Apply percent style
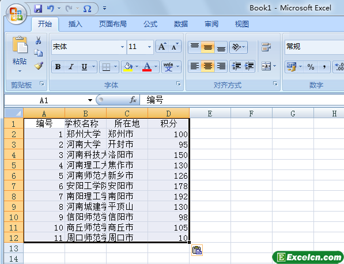The width and height of the screenshot is (344, 264). tap(311, 67)
